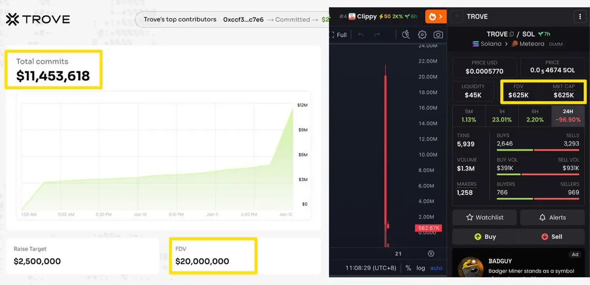Click the green up-arrow Buy icon
Viewport: 590px width, 285px height.
[x=478, y=237]
